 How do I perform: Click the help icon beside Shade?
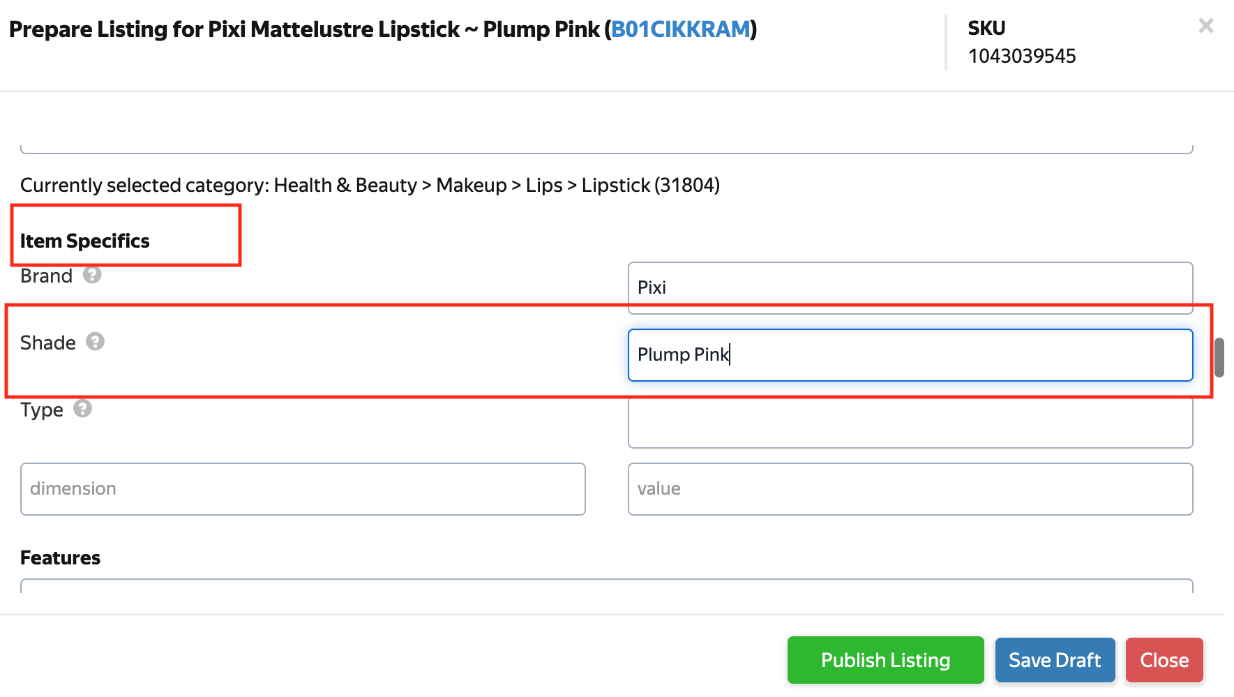pyautogui.click(x=95, y=341)
